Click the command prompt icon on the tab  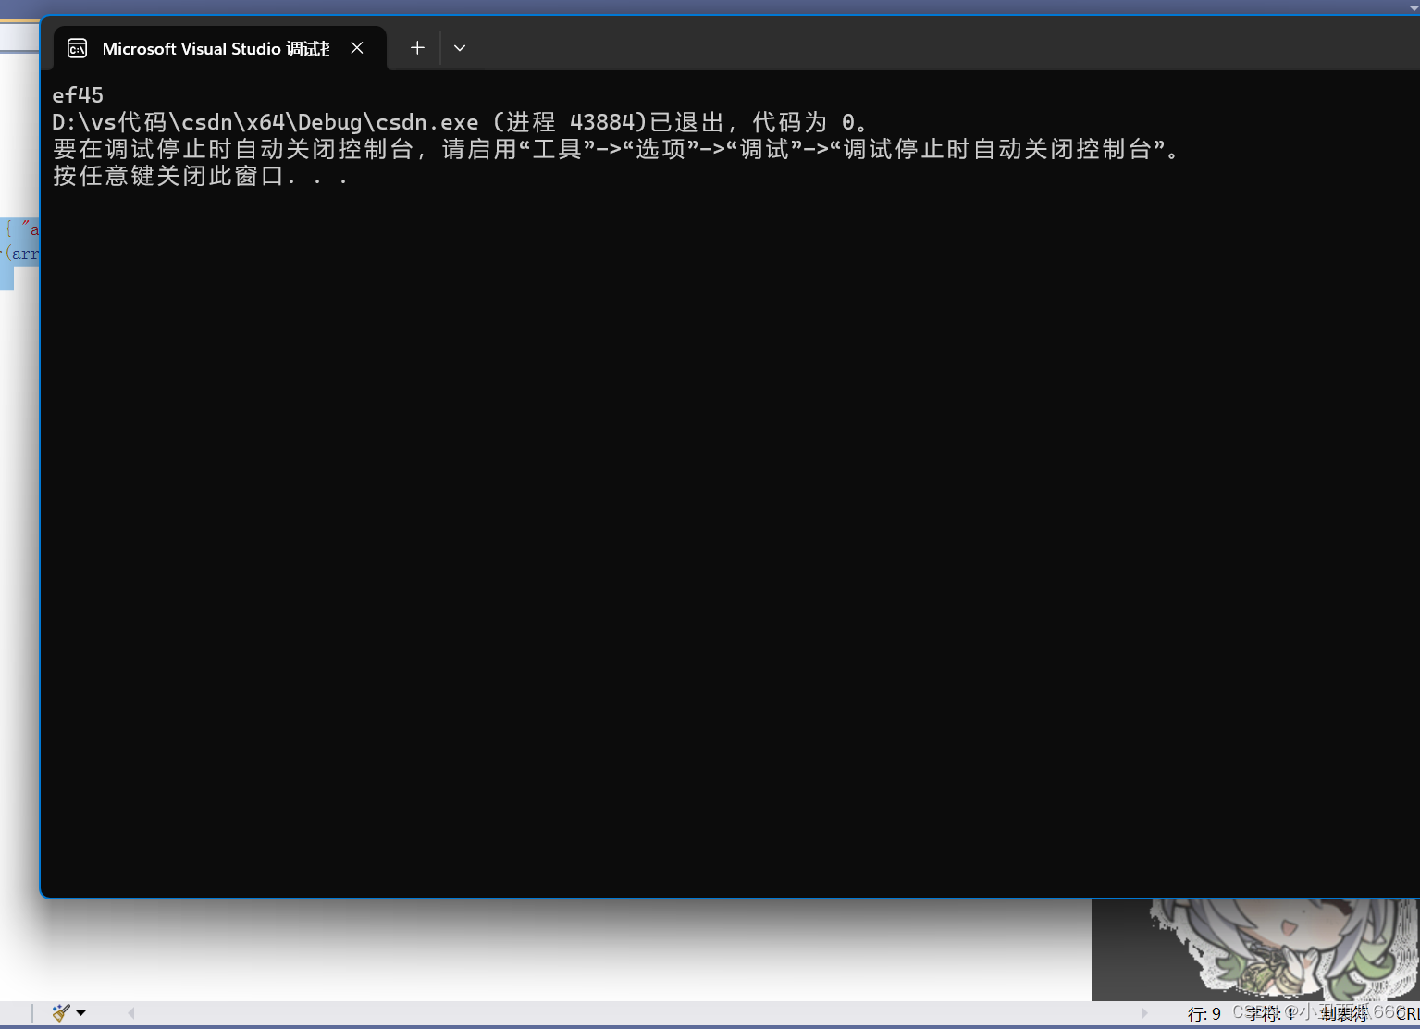point(77,47)
